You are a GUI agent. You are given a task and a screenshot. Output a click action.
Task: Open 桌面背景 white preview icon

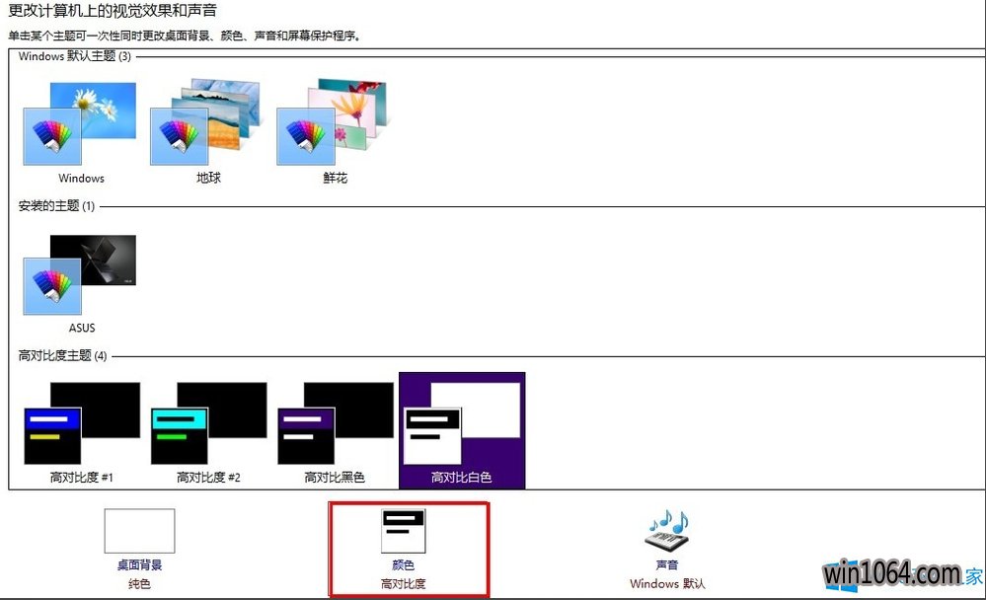click(x=139, y=531)
